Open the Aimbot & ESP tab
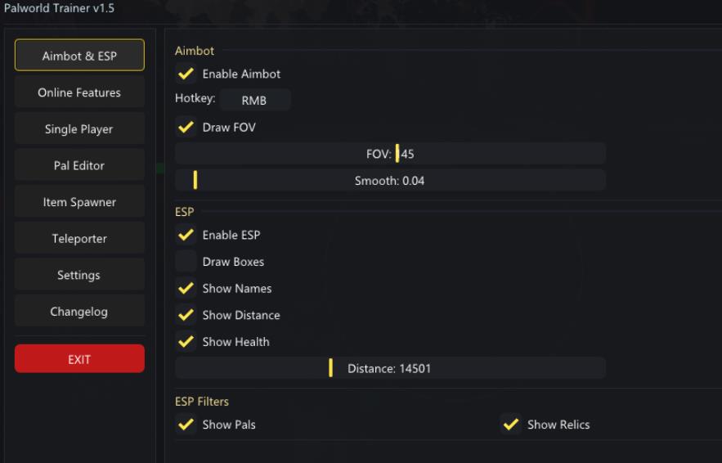 coord(79,56)
